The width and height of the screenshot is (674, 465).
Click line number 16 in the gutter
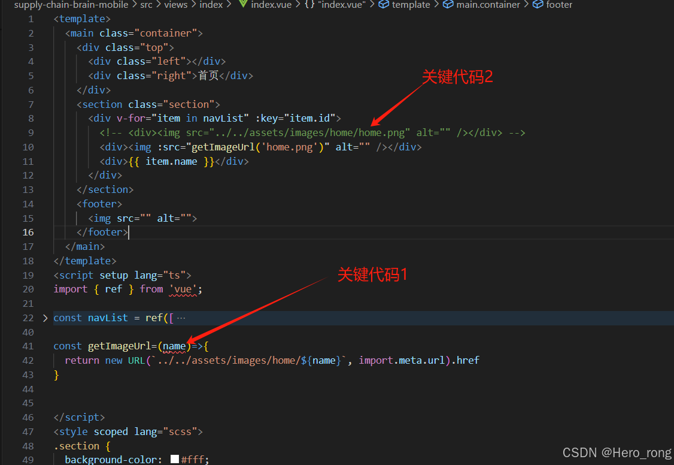[x=28, y=232]
